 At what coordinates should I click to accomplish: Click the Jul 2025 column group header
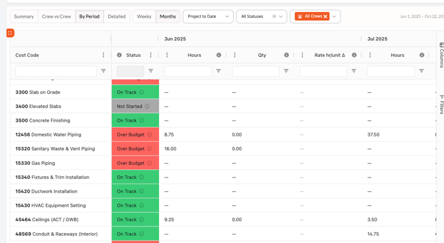pyautogui.click(x=377, y=39)
